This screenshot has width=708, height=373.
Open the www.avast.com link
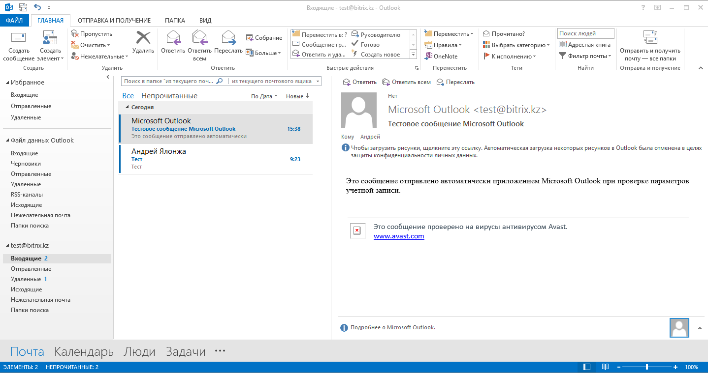[x=399, y=236]
